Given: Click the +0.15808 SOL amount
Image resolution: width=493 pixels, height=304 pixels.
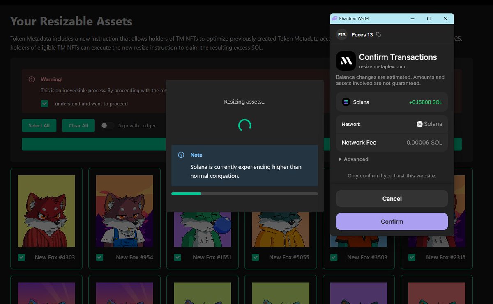Looking at the screenshot, I should (426, 102).
